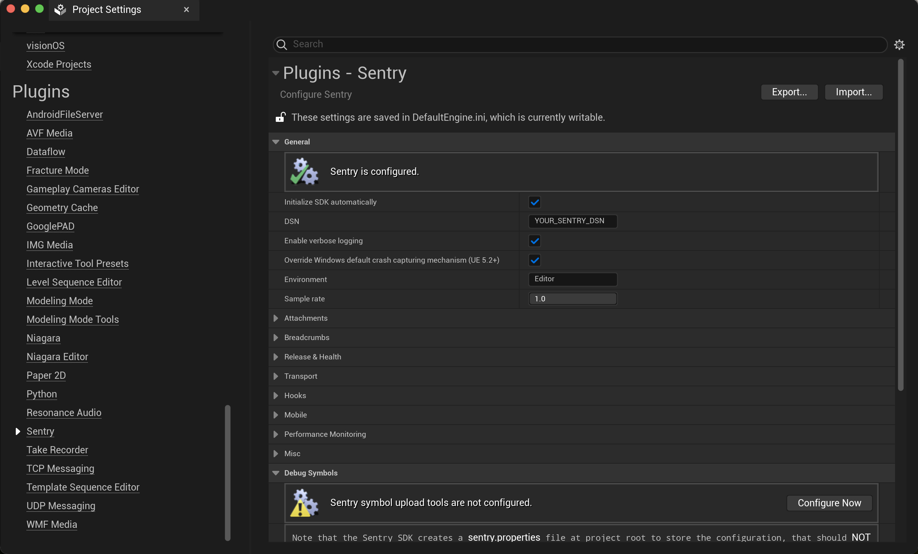The image size is (918, 554).
Task: Click the lock icon next to the DefaultEngine.ini message
Action: (x=280, y=117)
